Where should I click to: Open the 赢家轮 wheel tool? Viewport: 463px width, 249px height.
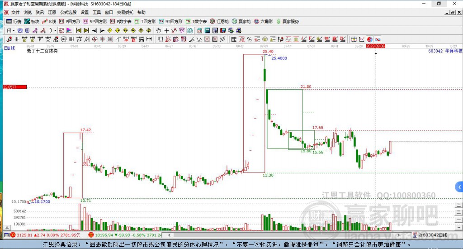pyautogui.click(x=241, y=21)
